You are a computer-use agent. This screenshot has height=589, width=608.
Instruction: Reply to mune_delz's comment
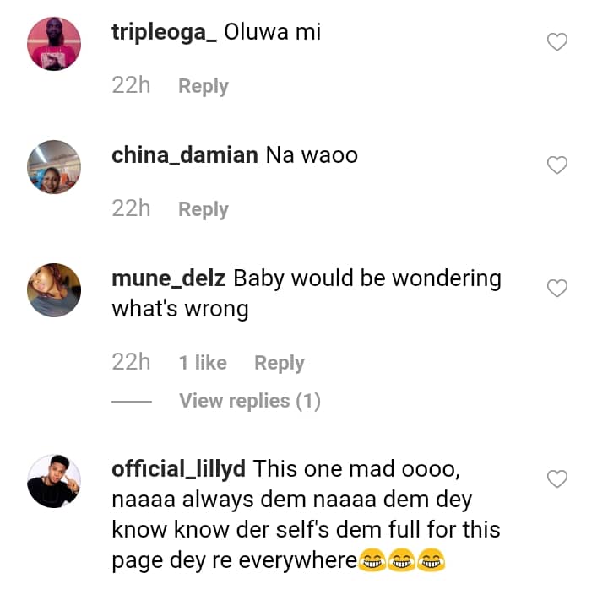[280, 363]
